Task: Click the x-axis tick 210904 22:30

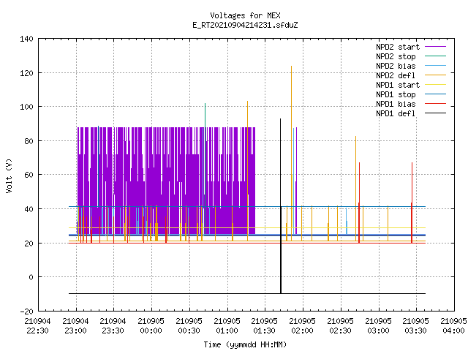Action: click(x=37, y=326)
